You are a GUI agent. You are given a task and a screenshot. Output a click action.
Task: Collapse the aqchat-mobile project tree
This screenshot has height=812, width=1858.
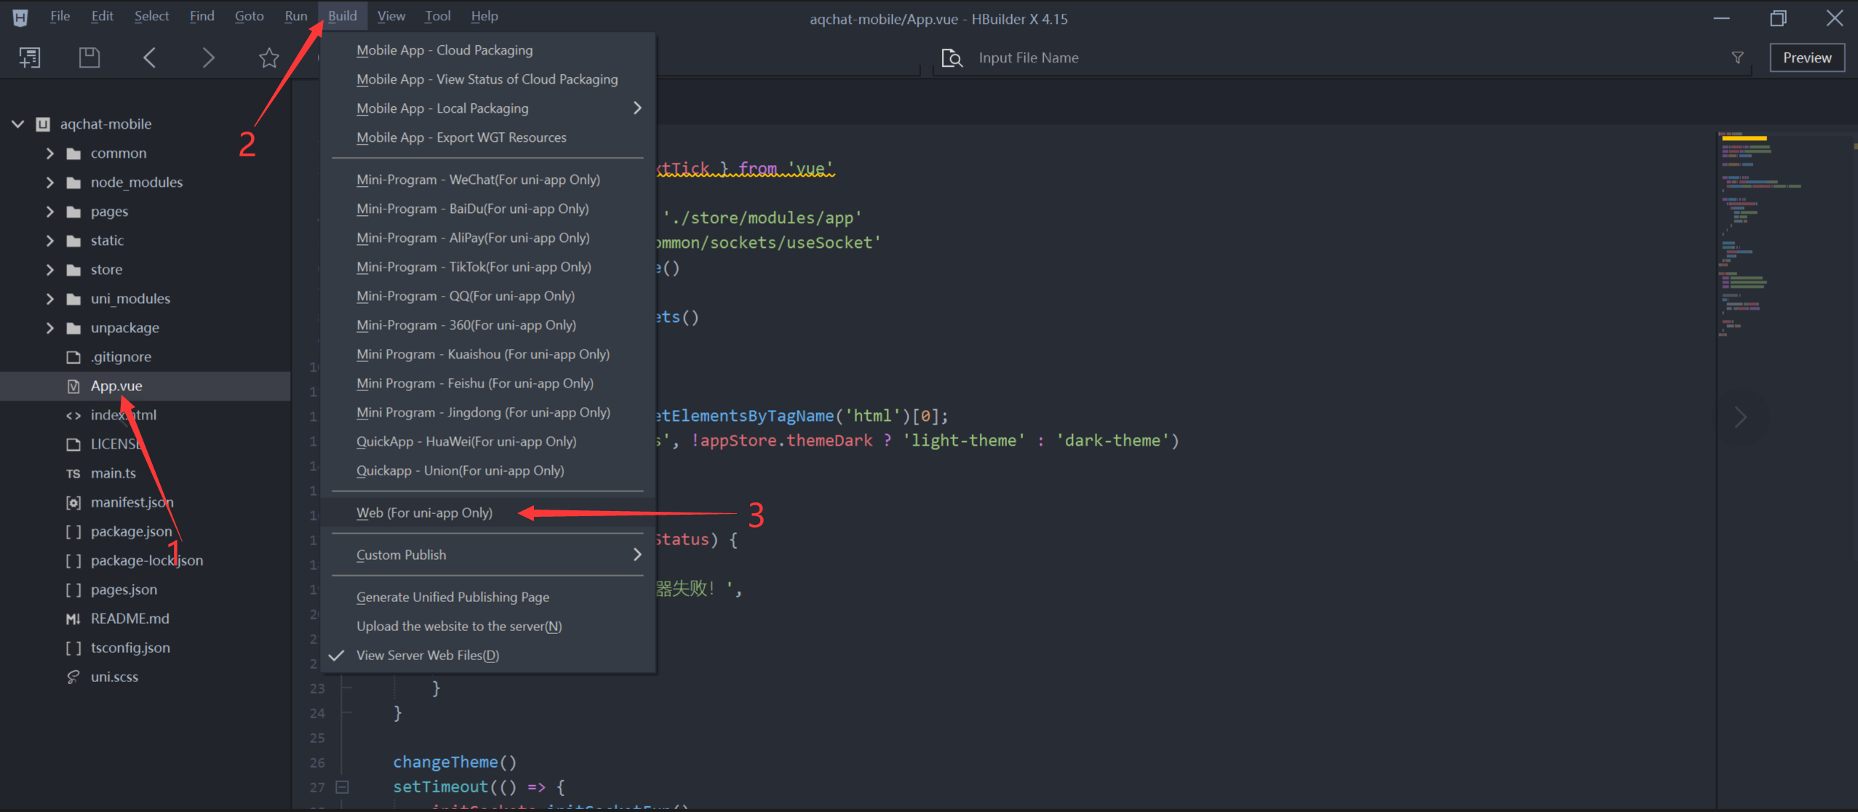pos(18,124)
